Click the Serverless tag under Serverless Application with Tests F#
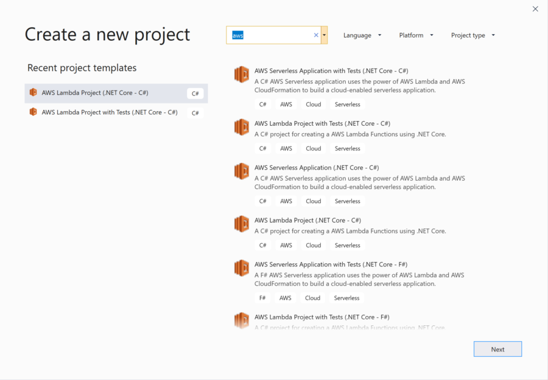 (346, 298)
